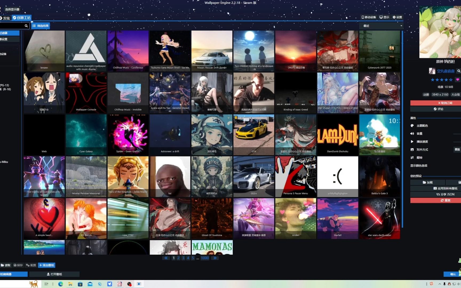Click the 取消订阅 red button
The width and height of the screenshot is (461, 288).
click(436, 103)
